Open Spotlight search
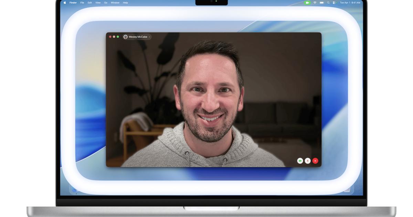The width and height of the screenshot is (413, 217). pyautogui.click(x=328, y=3)
